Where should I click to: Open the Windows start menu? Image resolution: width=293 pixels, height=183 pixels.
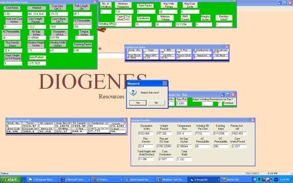point(11,179)
